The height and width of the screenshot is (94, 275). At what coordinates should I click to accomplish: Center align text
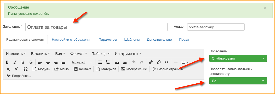48,62
